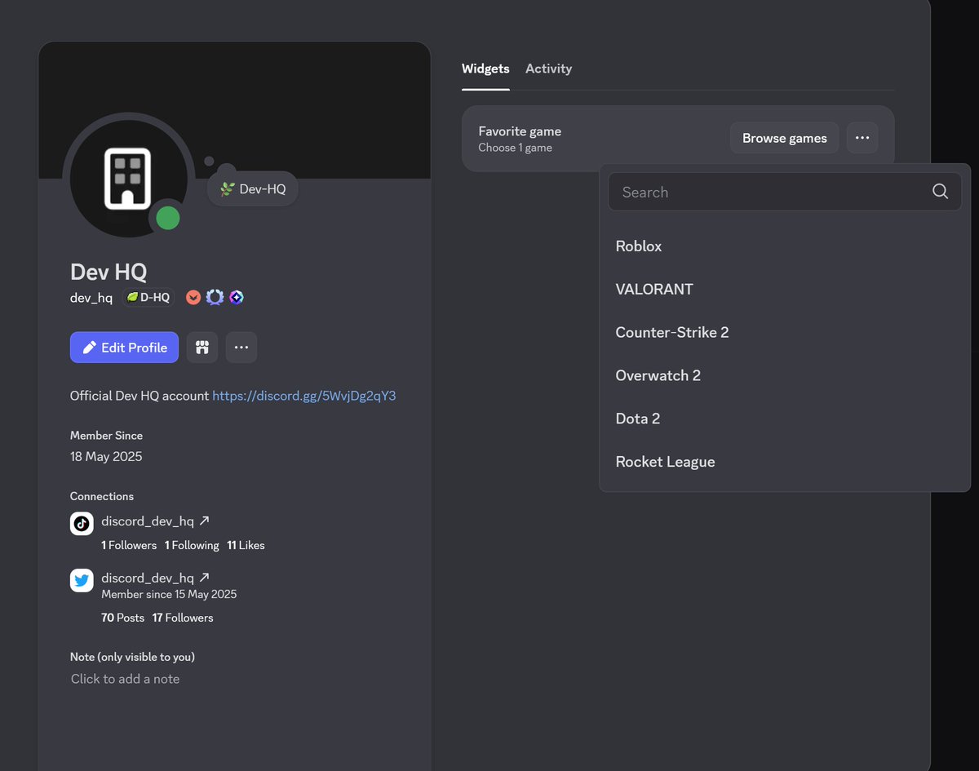Click the red chevron profile badge

tap(193, 298)
